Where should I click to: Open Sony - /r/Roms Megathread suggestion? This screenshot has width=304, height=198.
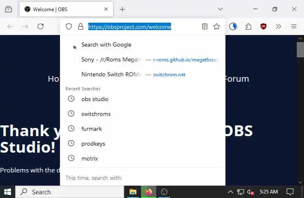(x=142, y=60)
